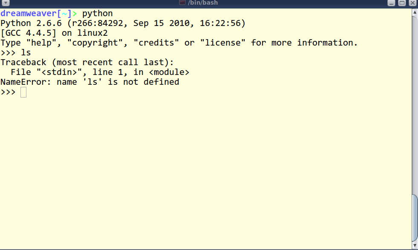This screenshot has width=418, height=250.
Task: Click the "ls" command after the prompt
Action: [x=26, y=53]
